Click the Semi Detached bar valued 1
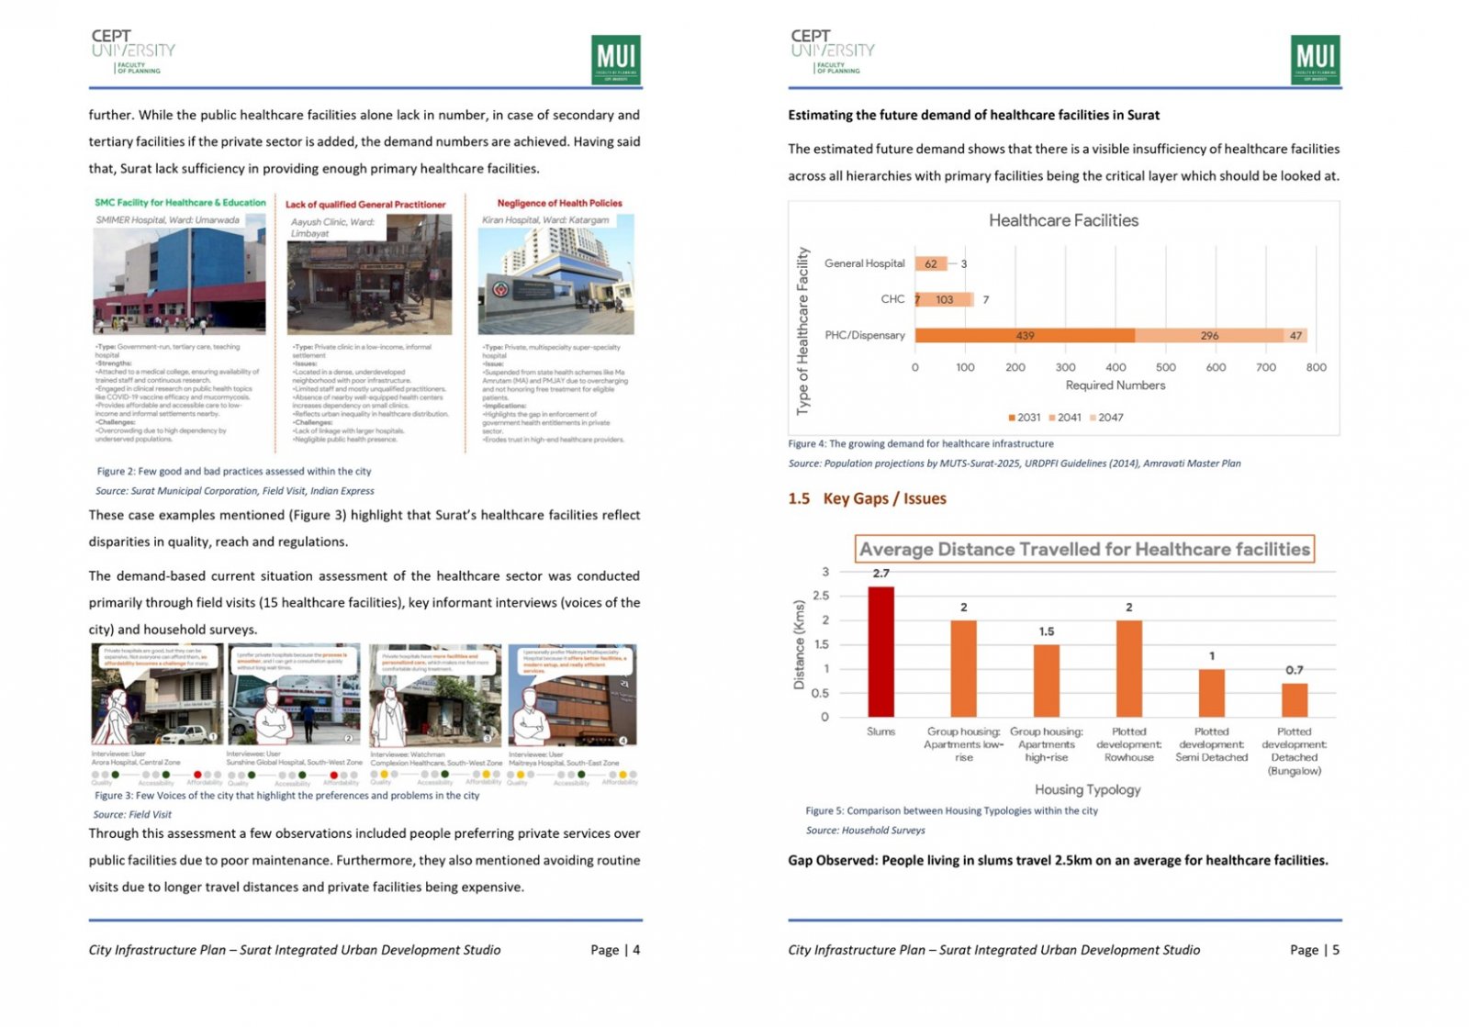Viewport: 1469px width, 1027px height. click(x=1211, y=693)
